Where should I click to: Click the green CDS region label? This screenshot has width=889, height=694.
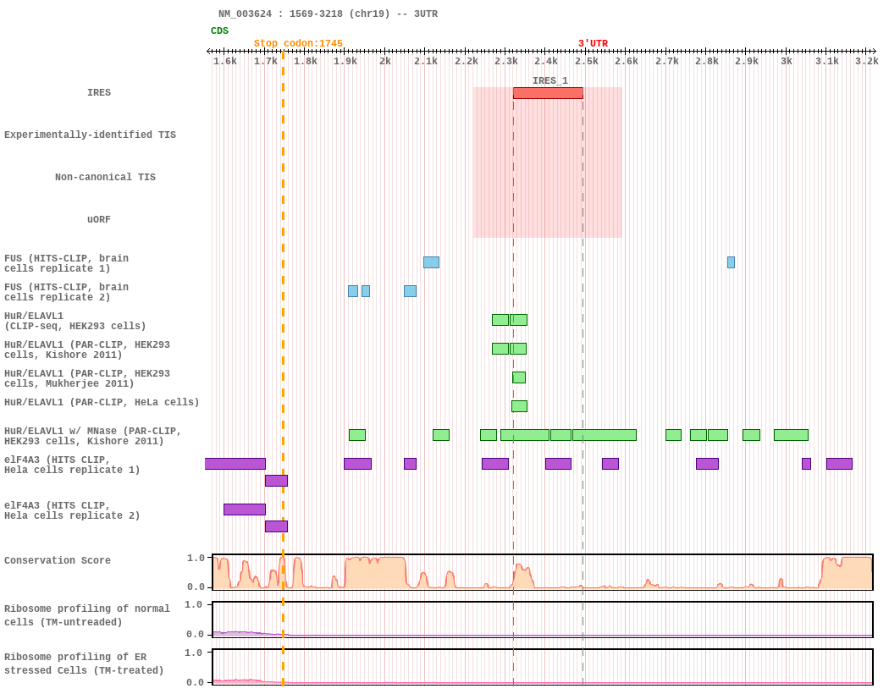click(x=219, y=30)
